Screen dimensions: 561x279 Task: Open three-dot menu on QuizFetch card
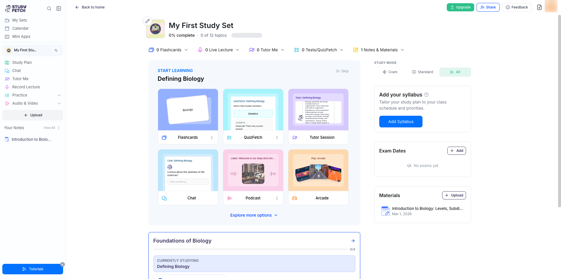tap(277, 138)
